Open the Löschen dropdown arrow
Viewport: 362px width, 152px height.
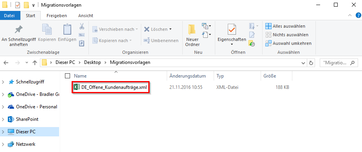click(x=170, y=29)
